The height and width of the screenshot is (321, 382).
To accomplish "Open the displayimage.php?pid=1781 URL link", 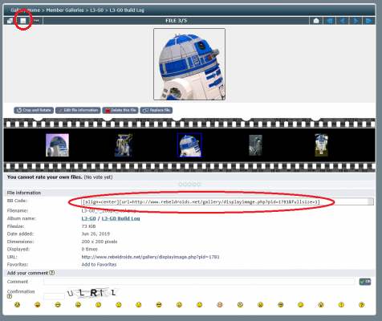I will [x=150, y=257].
